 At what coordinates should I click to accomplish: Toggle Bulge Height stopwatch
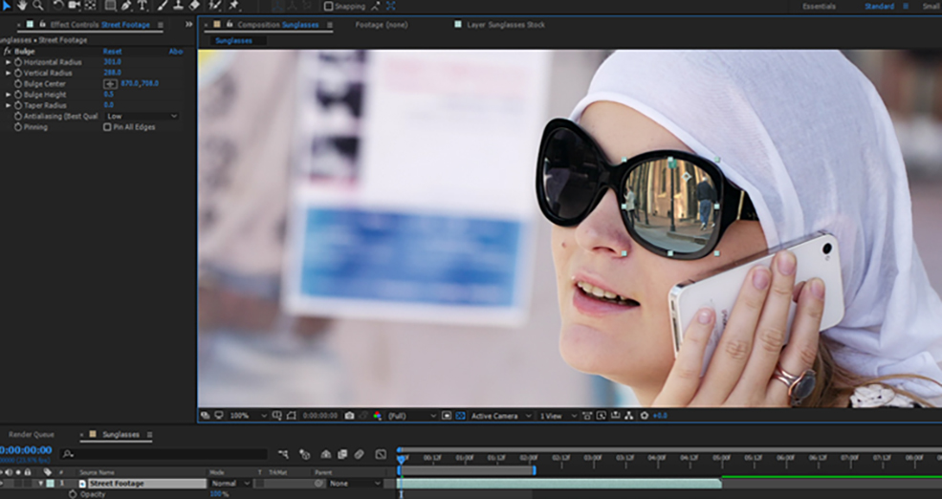[x=18, y=95]
